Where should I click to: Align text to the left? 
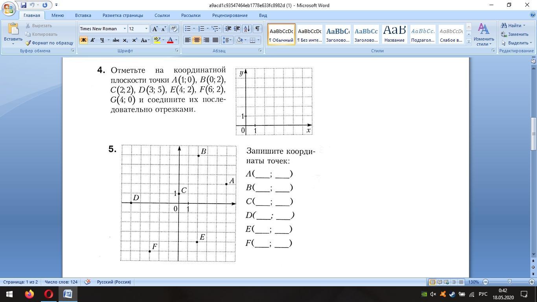(x=188, y=40)
